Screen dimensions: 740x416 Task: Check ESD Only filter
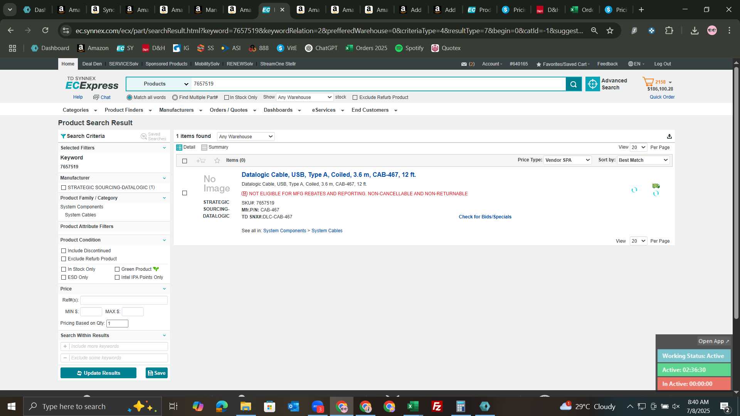click(x=64, y=277)
